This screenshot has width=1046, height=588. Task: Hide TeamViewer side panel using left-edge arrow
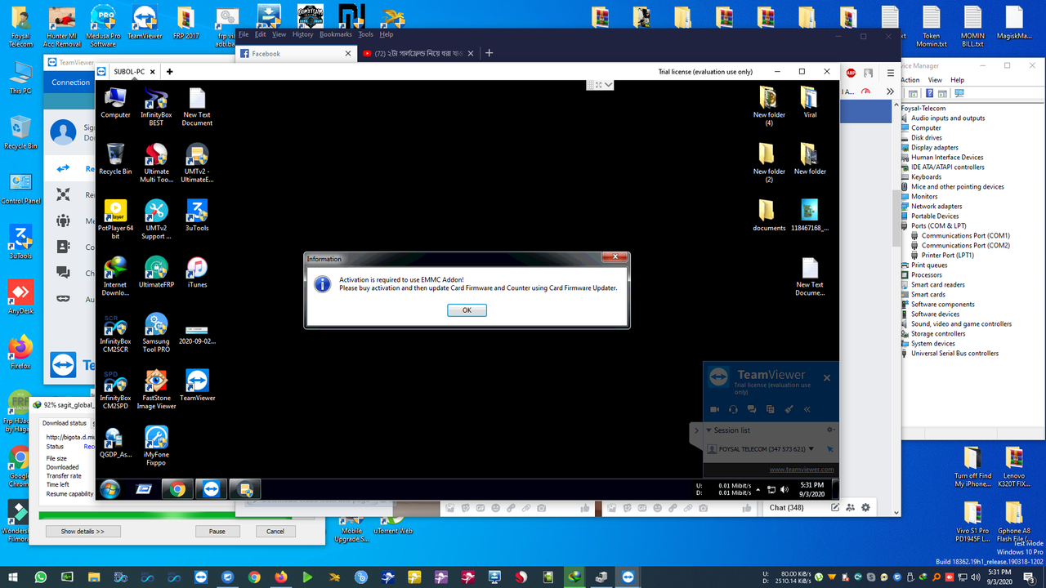point(696,430)
